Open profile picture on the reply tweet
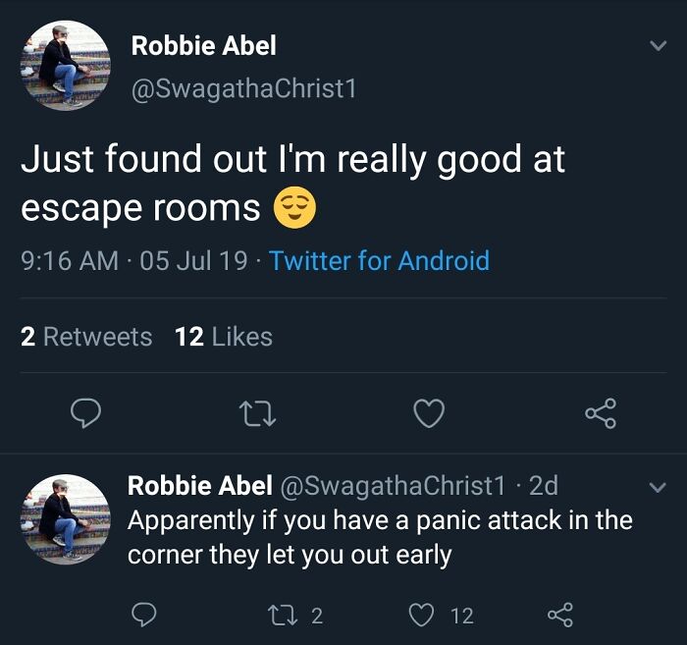The width and height of the screenshot is (687, 645). click(65, 518)
